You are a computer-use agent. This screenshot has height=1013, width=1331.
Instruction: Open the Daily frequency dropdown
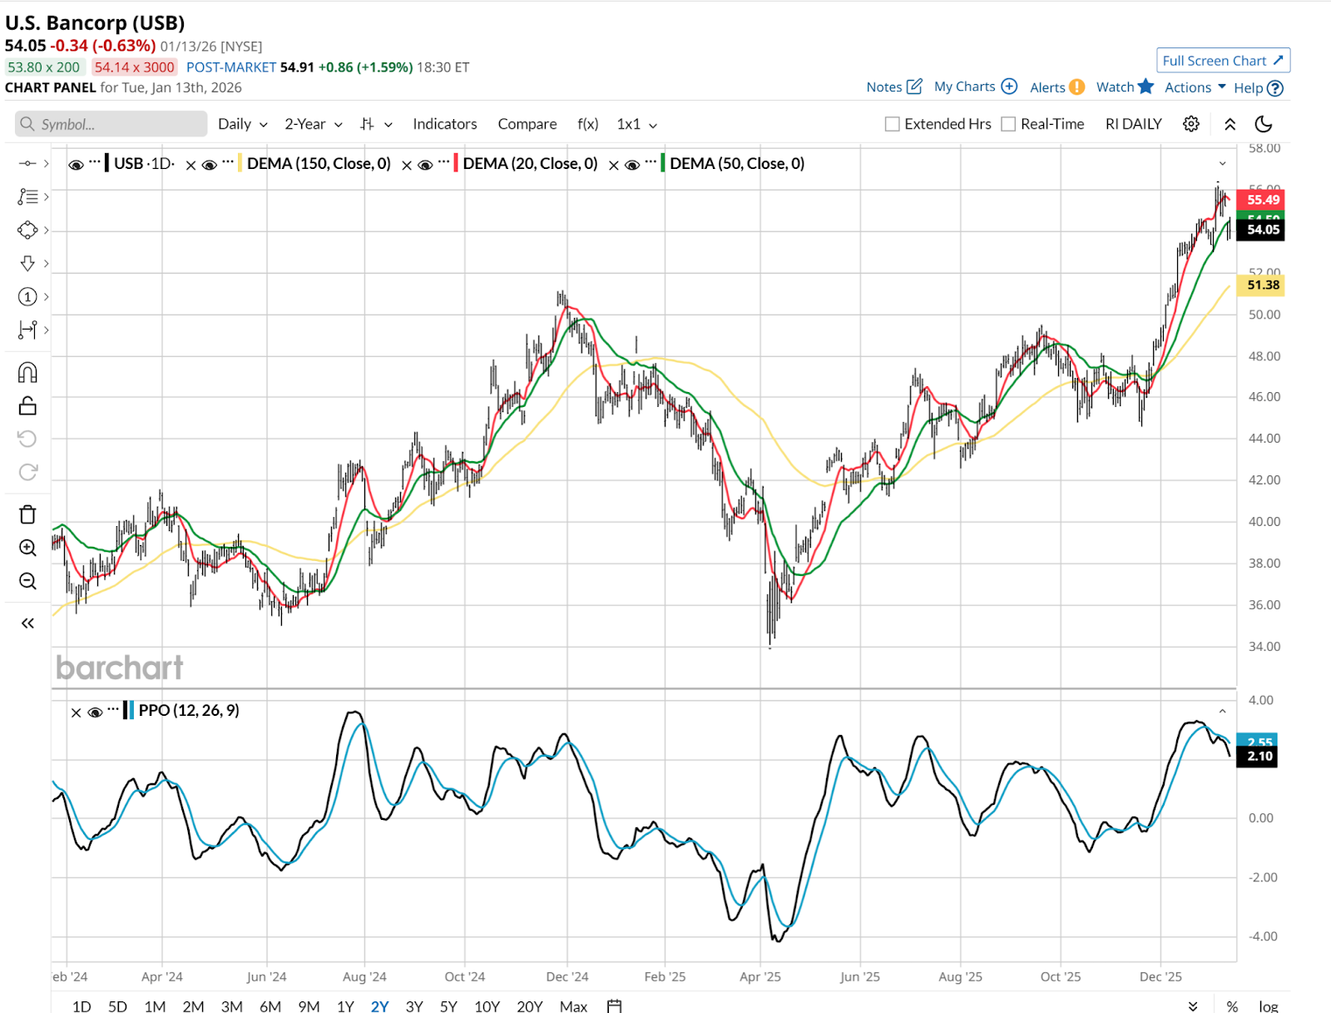[x=242, y=124]
